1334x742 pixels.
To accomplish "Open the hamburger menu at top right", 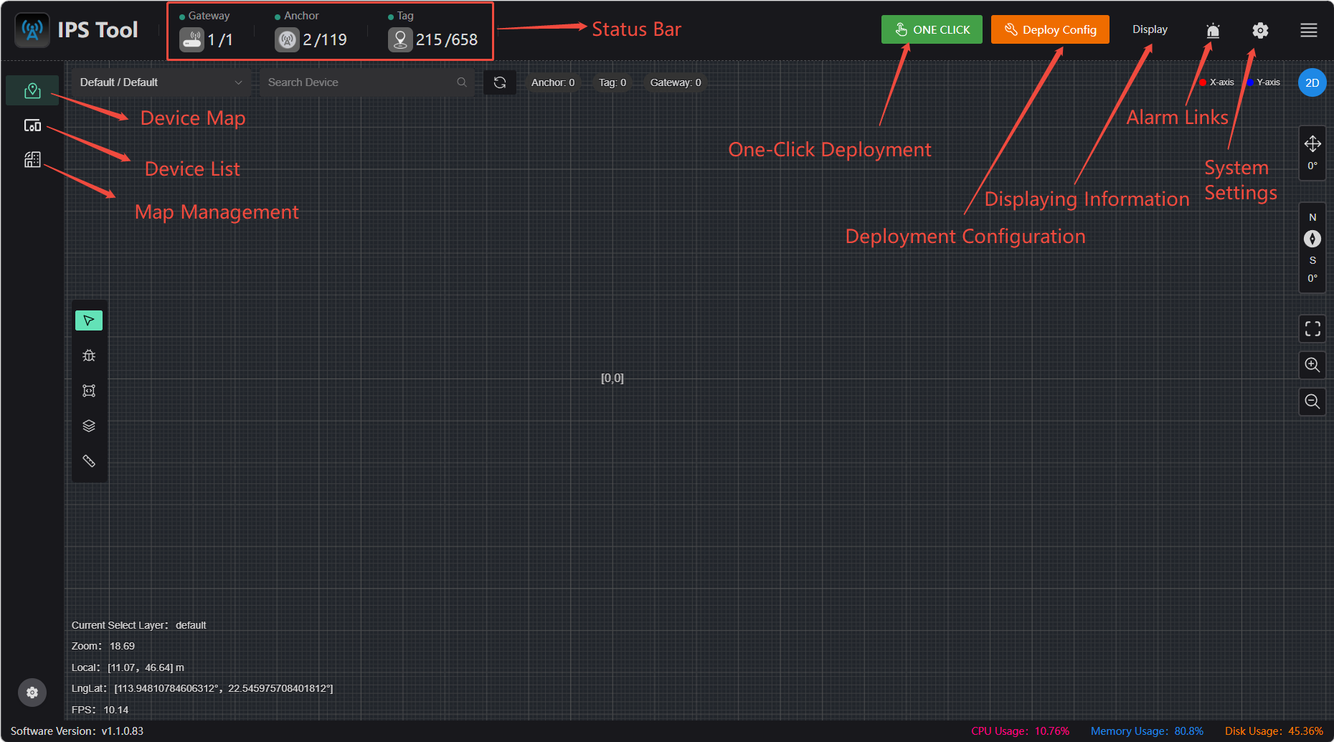I will pyautogui.click(x=1309, y=30).
